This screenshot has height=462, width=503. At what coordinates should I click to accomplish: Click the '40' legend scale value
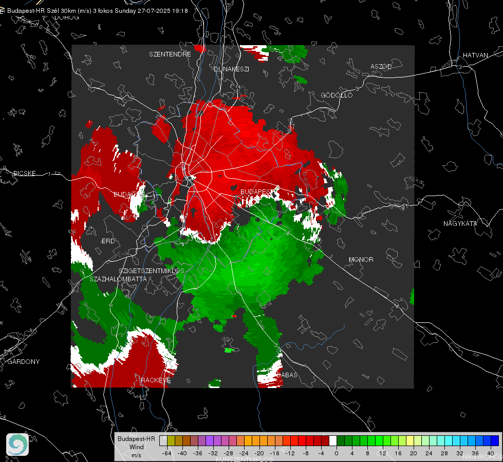pyautogui.click(x=491, y=453)
